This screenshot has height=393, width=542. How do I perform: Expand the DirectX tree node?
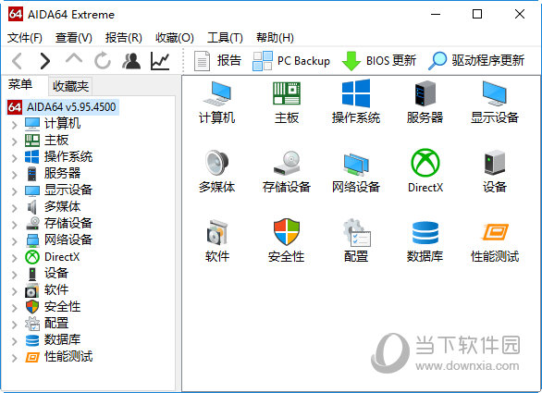click(15, 257)
